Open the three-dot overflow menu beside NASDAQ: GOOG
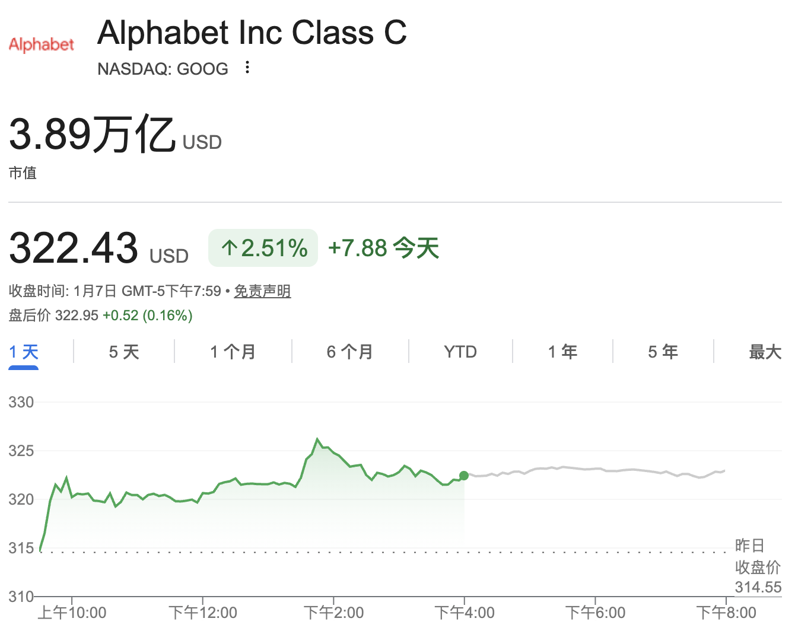 [247, 68]
